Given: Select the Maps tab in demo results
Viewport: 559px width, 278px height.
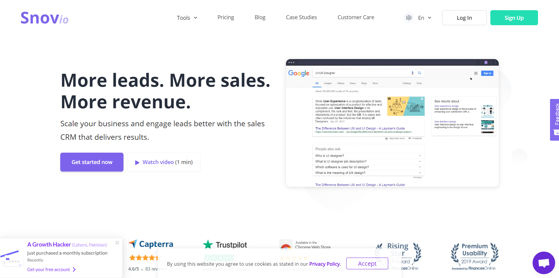Looking at the screenshot, I should tap(364, 83).
